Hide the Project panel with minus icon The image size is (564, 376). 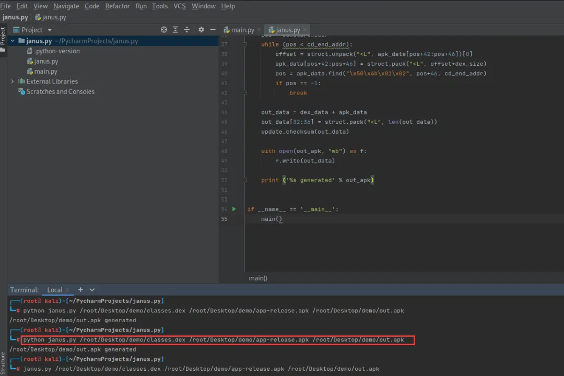tap(211, 30)
